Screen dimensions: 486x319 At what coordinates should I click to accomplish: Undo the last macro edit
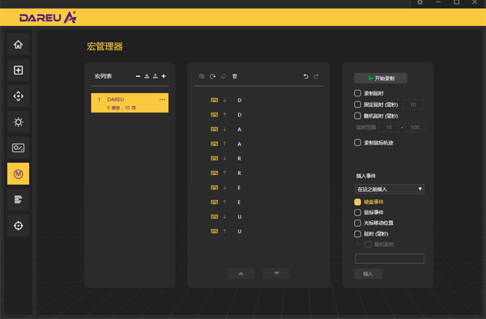(x=306, y=76)
